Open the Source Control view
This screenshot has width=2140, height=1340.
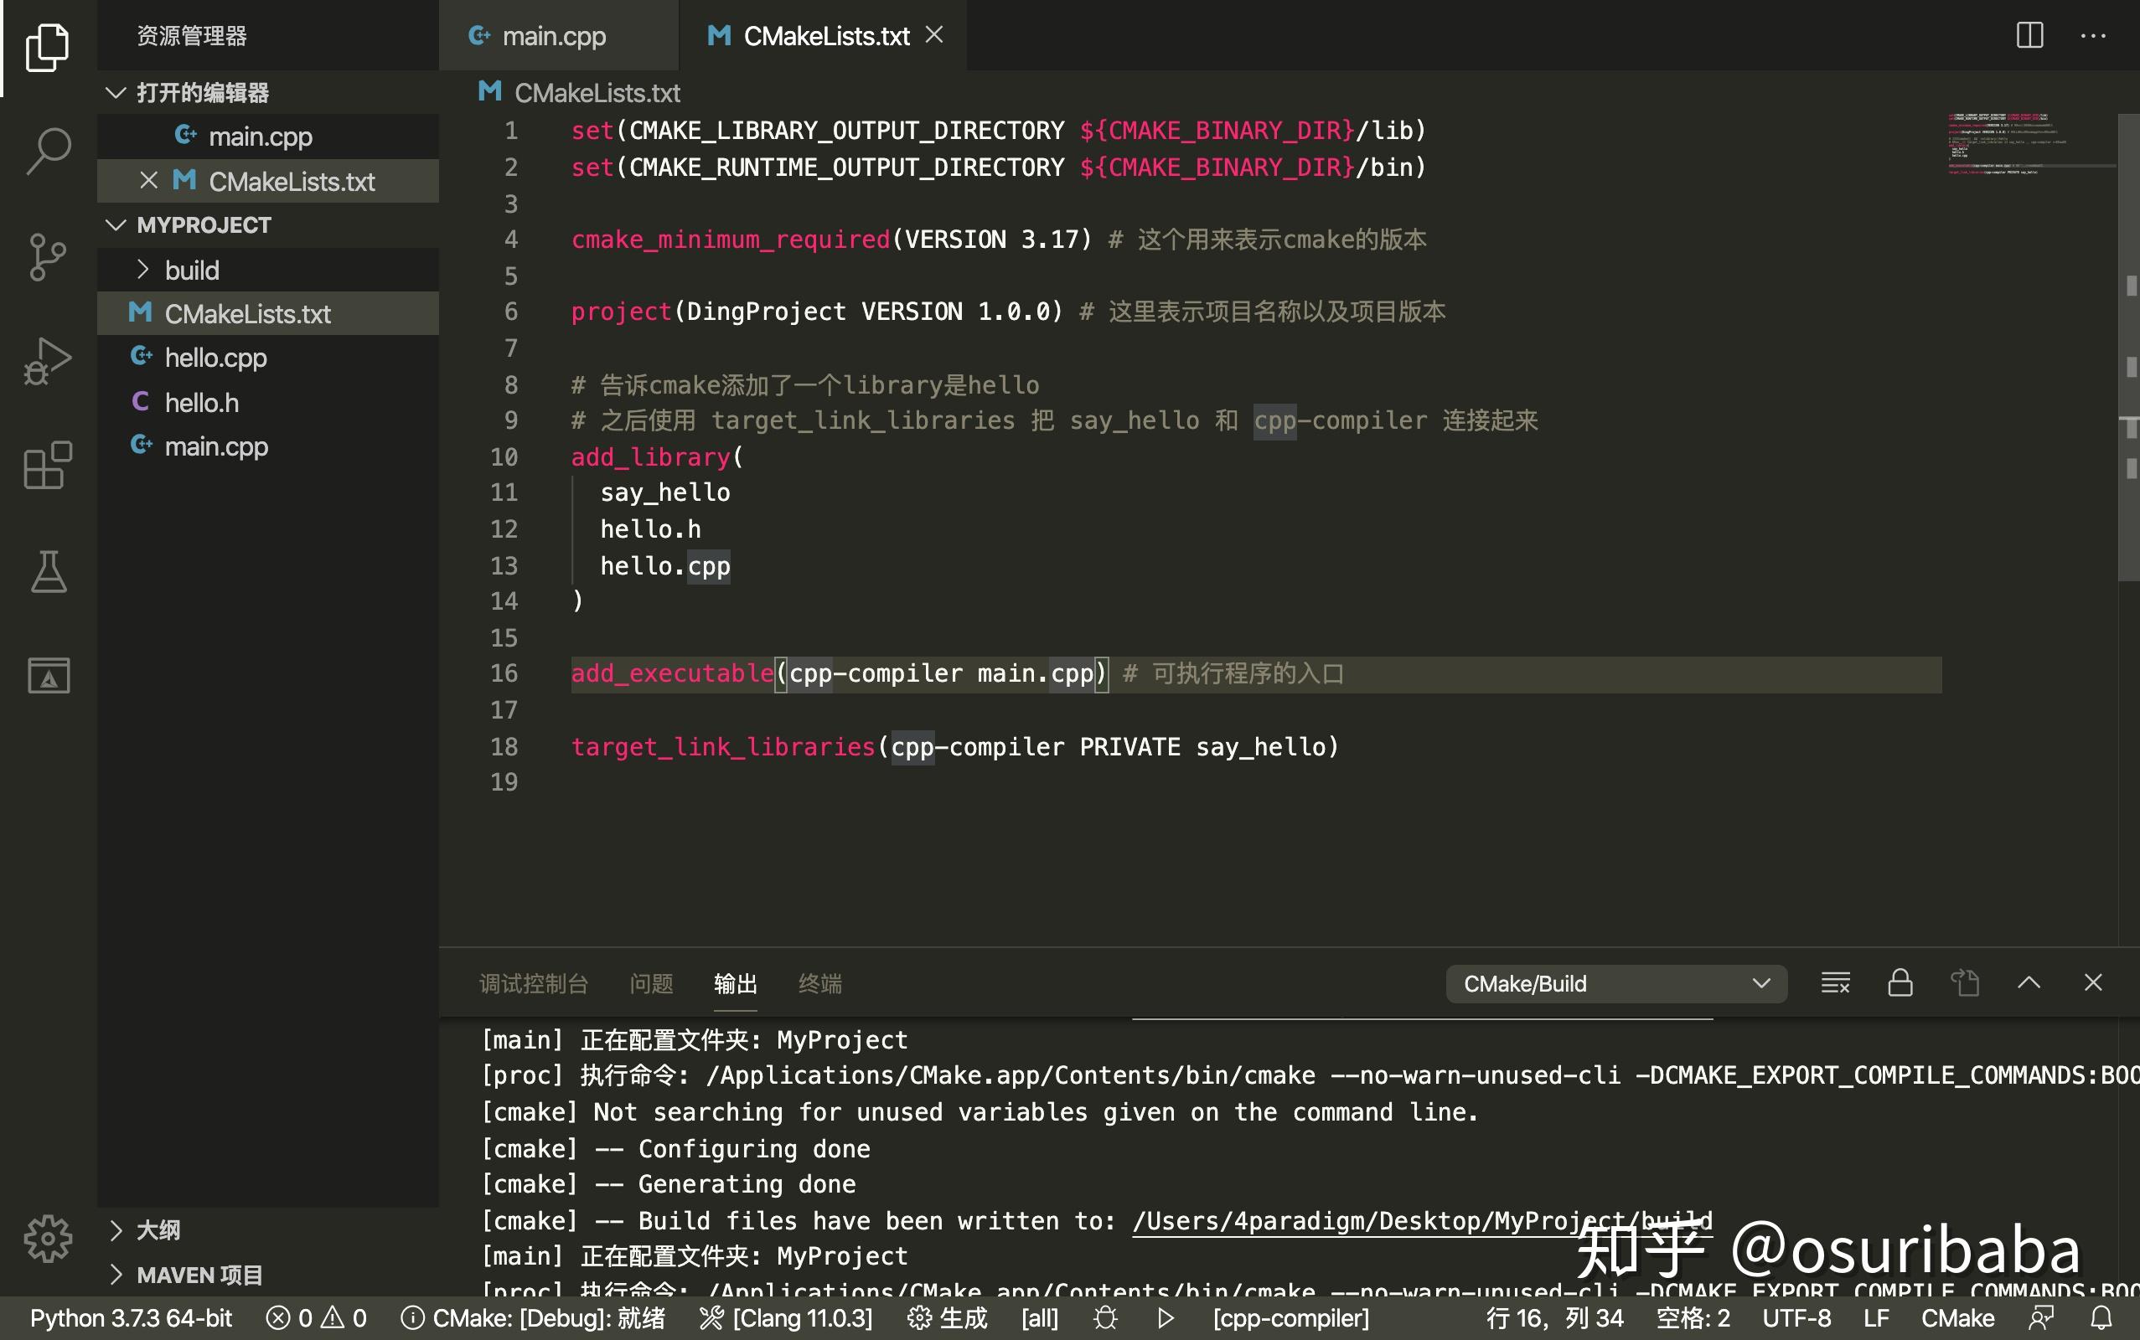[47, 255]
